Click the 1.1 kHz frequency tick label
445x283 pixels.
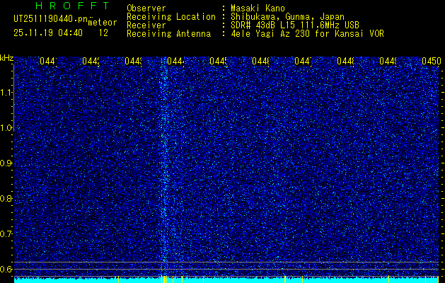[x=6, y=93]
